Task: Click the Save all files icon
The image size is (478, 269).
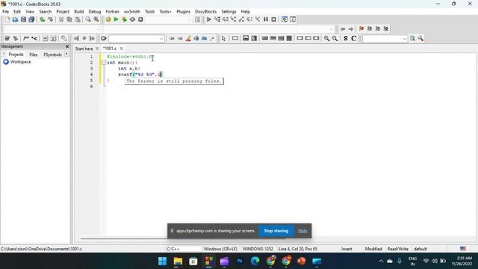Action: click(x=31, y=19)
